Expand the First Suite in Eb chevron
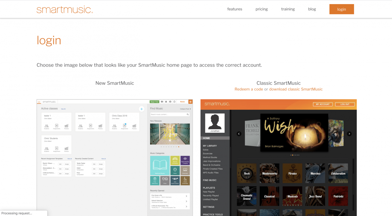392x216 pixels. [x=187, y=196]
